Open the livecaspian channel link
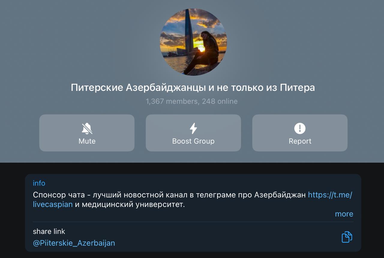Screen dimensions: 384x258 tap(53, 205)
